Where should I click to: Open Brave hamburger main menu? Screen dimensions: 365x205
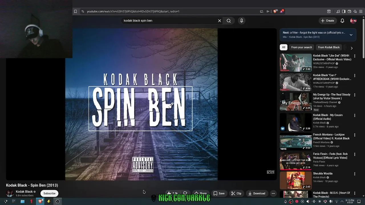point(361,11)
